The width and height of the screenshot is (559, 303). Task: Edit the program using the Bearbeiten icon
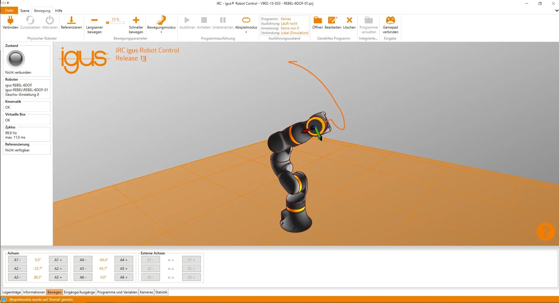[333, 20]
